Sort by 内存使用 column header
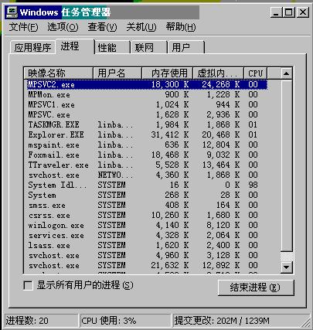 click(x=167, y=73)
